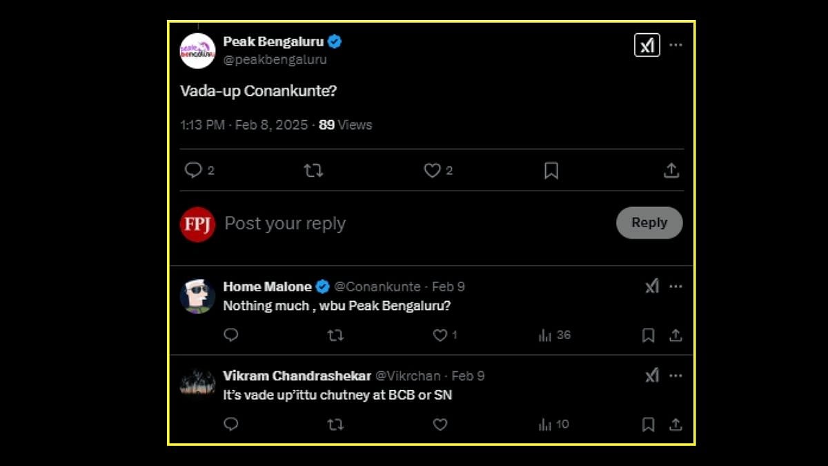828x466 pixels.
Task: Reply to the main Vada-up post
Action: point(193,170)
